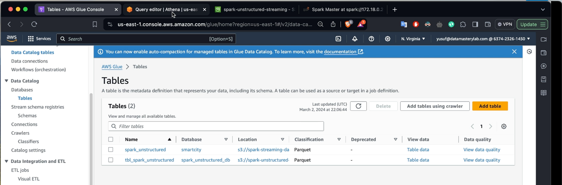Sort by Deprecated column arrow

[x=396, y=139]
